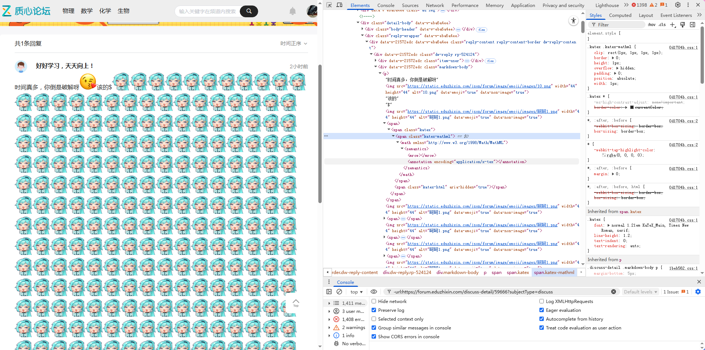The width and height of the screenshot is (705, 350).
Task: Switch to the Sources tab
Action: 410,5
